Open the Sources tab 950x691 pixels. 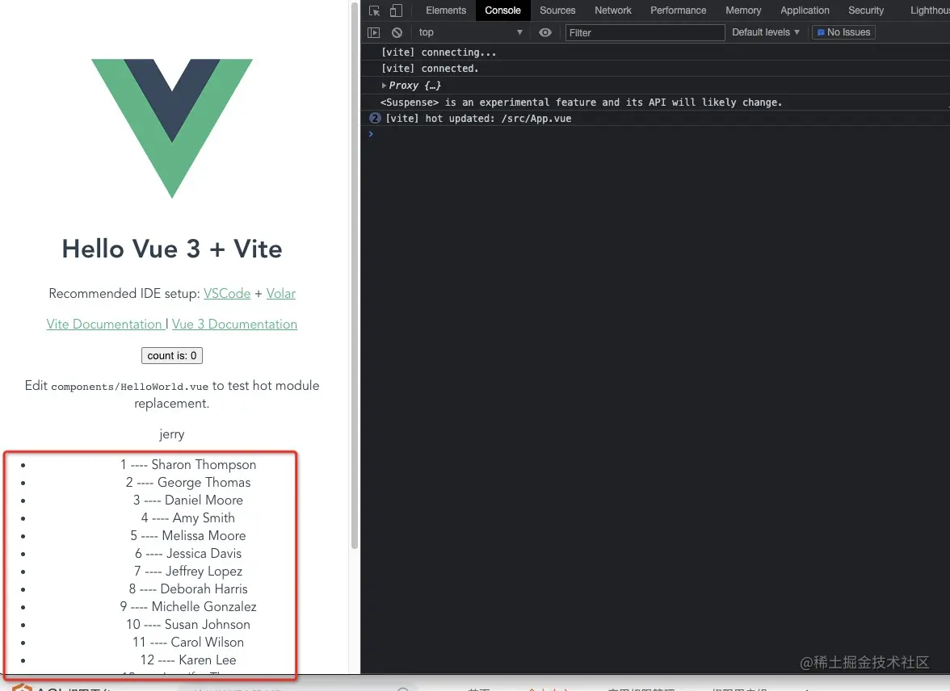click(x=557, y=10)
